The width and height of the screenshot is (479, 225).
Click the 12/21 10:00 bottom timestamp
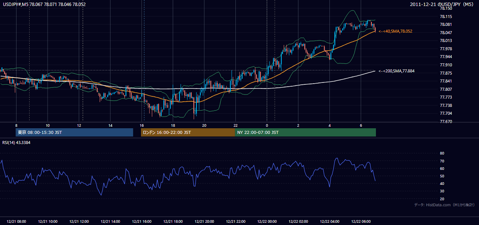pyautogui.click(x=48, y=222)
